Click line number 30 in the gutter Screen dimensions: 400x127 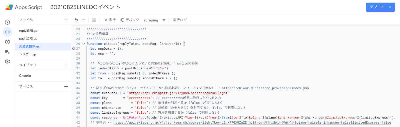tap(78, 63)
